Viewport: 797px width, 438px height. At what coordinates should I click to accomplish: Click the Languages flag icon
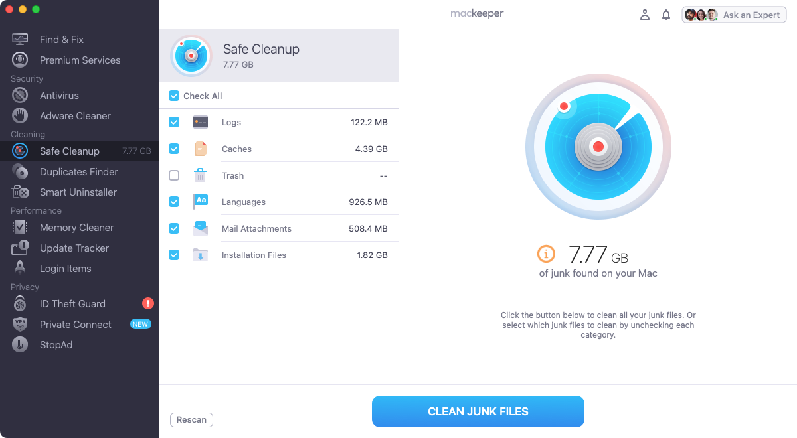pyautogui.click(x=201, y=202)
